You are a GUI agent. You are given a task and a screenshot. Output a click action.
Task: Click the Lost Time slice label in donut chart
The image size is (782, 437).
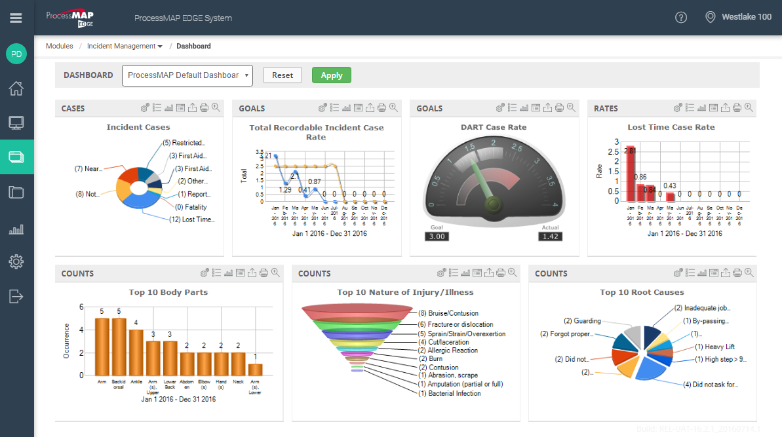point(190,219)
